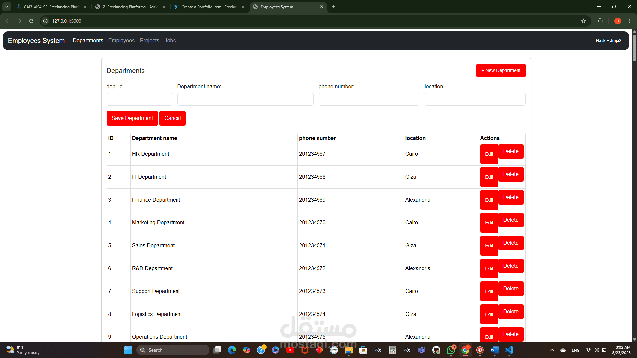Open Pinterest from the taskbar
Viewport: 637px width, 358px height.
click(x=480, y=350)
